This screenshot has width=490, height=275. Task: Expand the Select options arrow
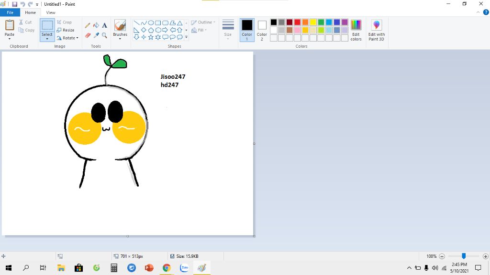[x=47, y=39]
